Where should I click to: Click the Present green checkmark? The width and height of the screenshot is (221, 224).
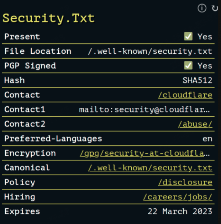(188, 36)
